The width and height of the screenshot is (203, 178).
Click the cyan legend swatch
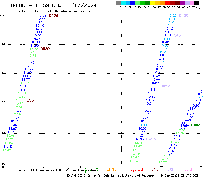pos(123,3)
